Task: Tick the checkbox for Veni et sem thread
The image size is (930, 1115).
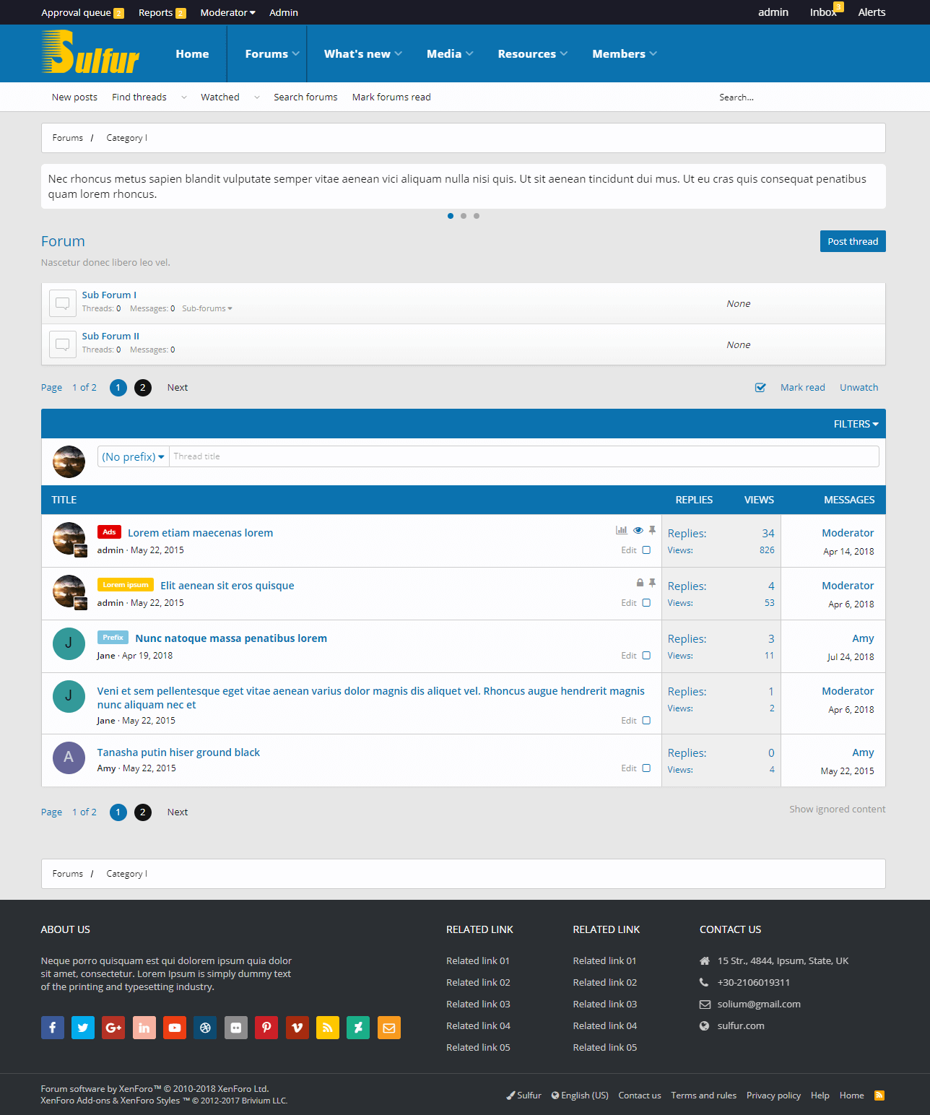Action: [646, 721]
